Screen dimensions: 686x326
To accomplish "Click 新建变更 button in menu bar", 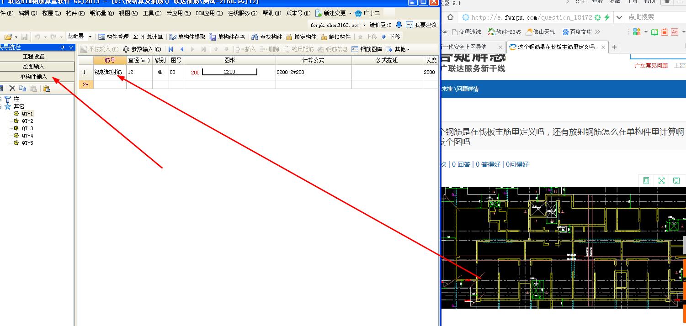I will click(x=331, y=13).
